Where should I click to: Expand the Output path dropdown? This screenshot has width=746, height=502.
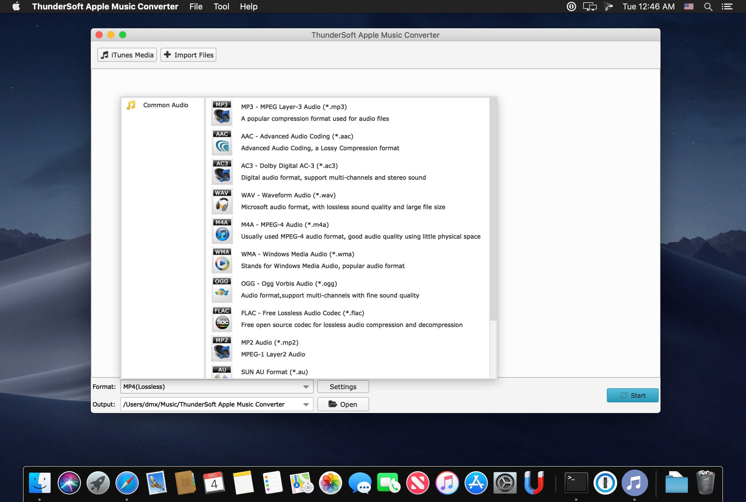click(x=306, y=404)
